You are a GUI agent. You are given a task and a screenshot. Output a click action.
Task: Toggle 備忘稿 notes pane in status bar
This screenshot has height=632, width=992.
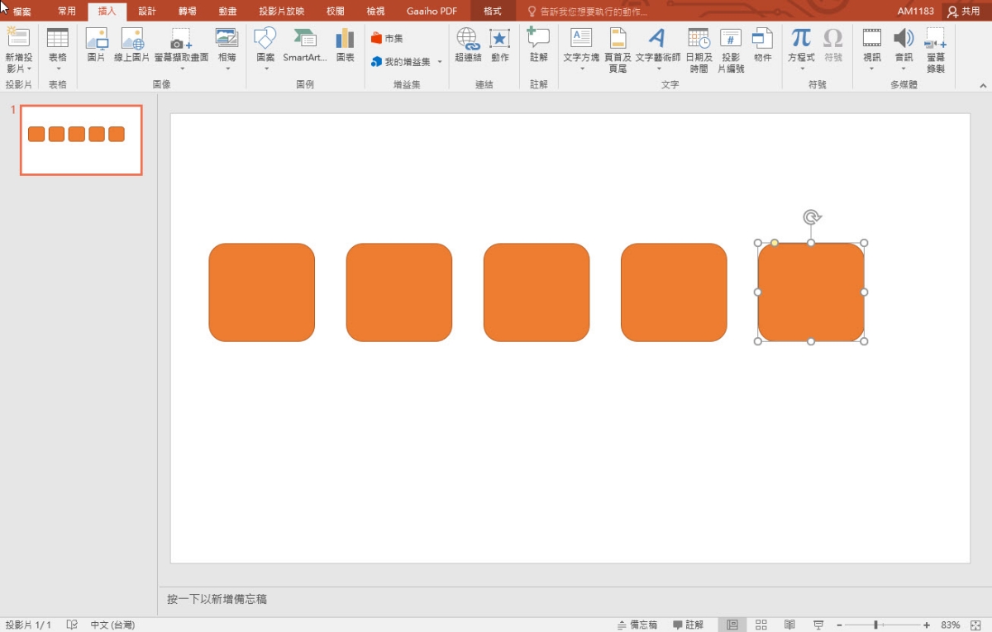637,625
